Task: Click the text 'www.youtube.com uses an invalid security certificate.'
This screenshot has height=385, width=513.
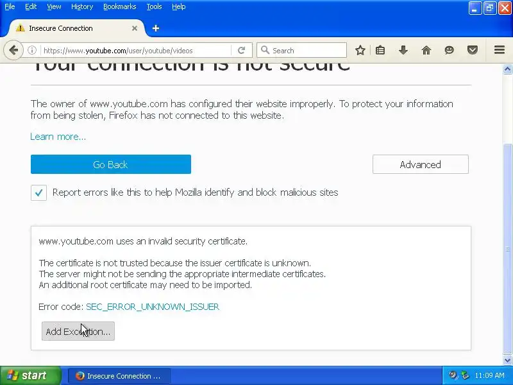Action: point(143,241)
